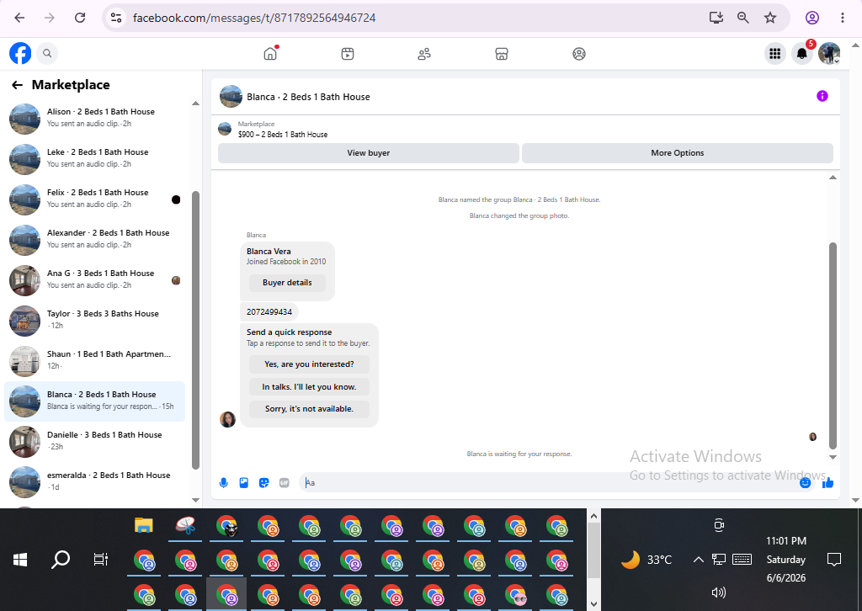Screen dimensions: 862x611
Task: Send quick reply 'Yes, are you interested?'
Action: (x=309, y=364)
